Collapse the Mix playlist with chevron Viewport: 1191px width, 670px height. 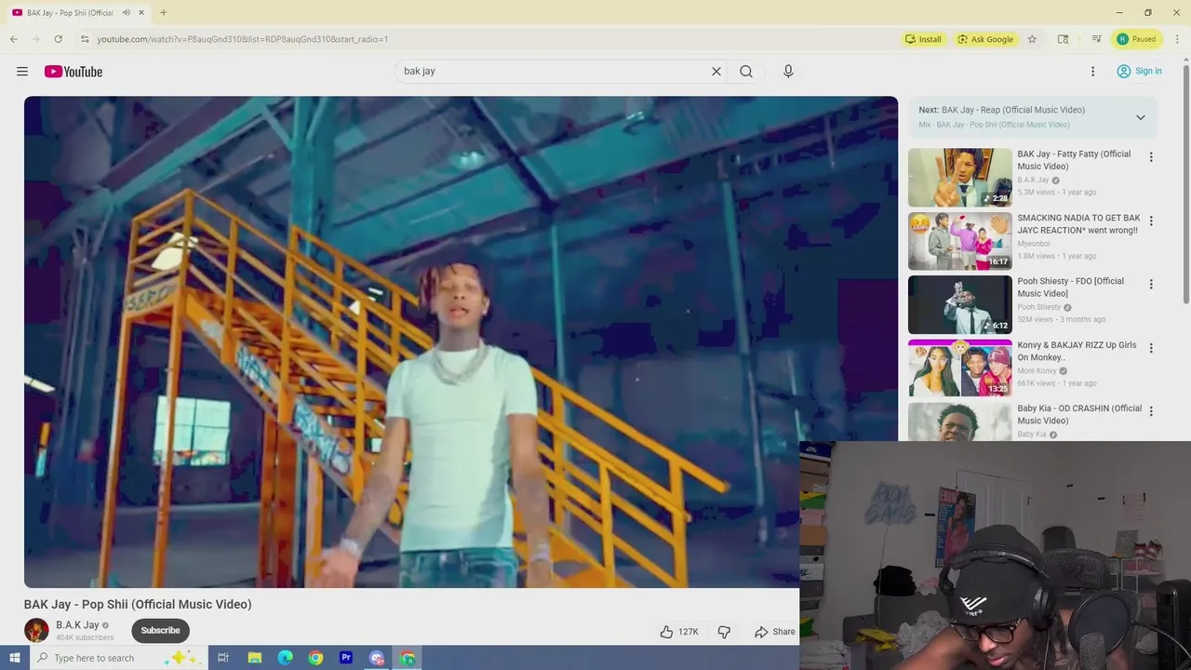pos(1140,117)
